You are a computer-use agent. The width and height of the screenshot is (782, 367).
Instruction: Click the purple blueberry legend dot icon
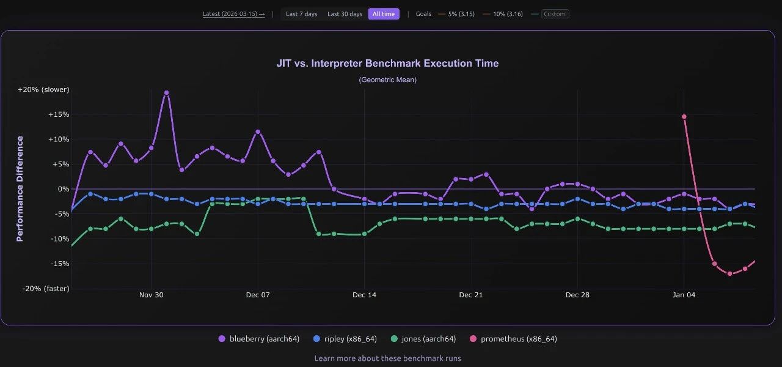coord(222,338)
